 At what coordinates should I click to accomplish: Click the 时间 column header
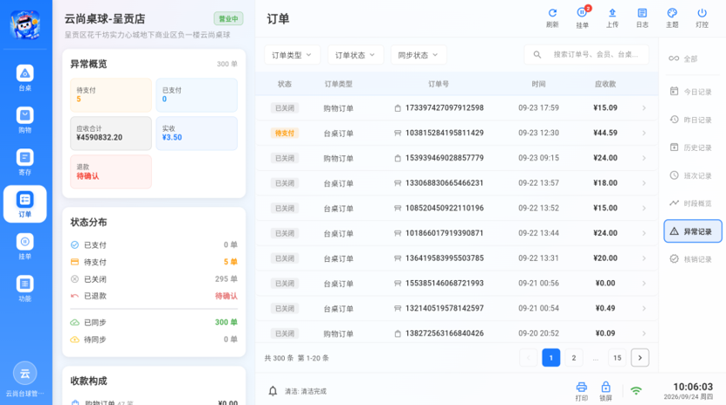[538, 84]
